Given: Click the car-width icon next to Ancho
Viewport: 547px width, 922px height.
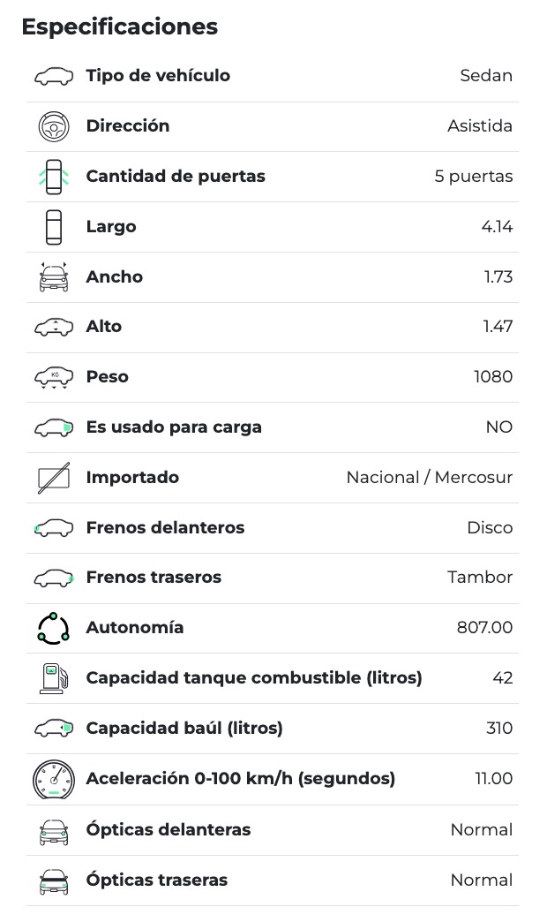Looking at the screenshot, I should pos(54,277).
